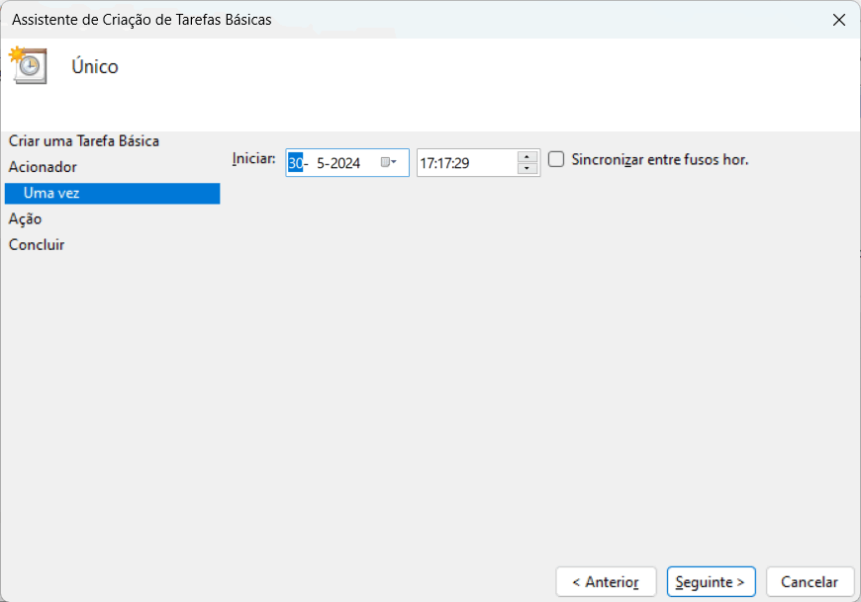
Task: Select the Uma vez step
Action: click(x=51, y=193)
